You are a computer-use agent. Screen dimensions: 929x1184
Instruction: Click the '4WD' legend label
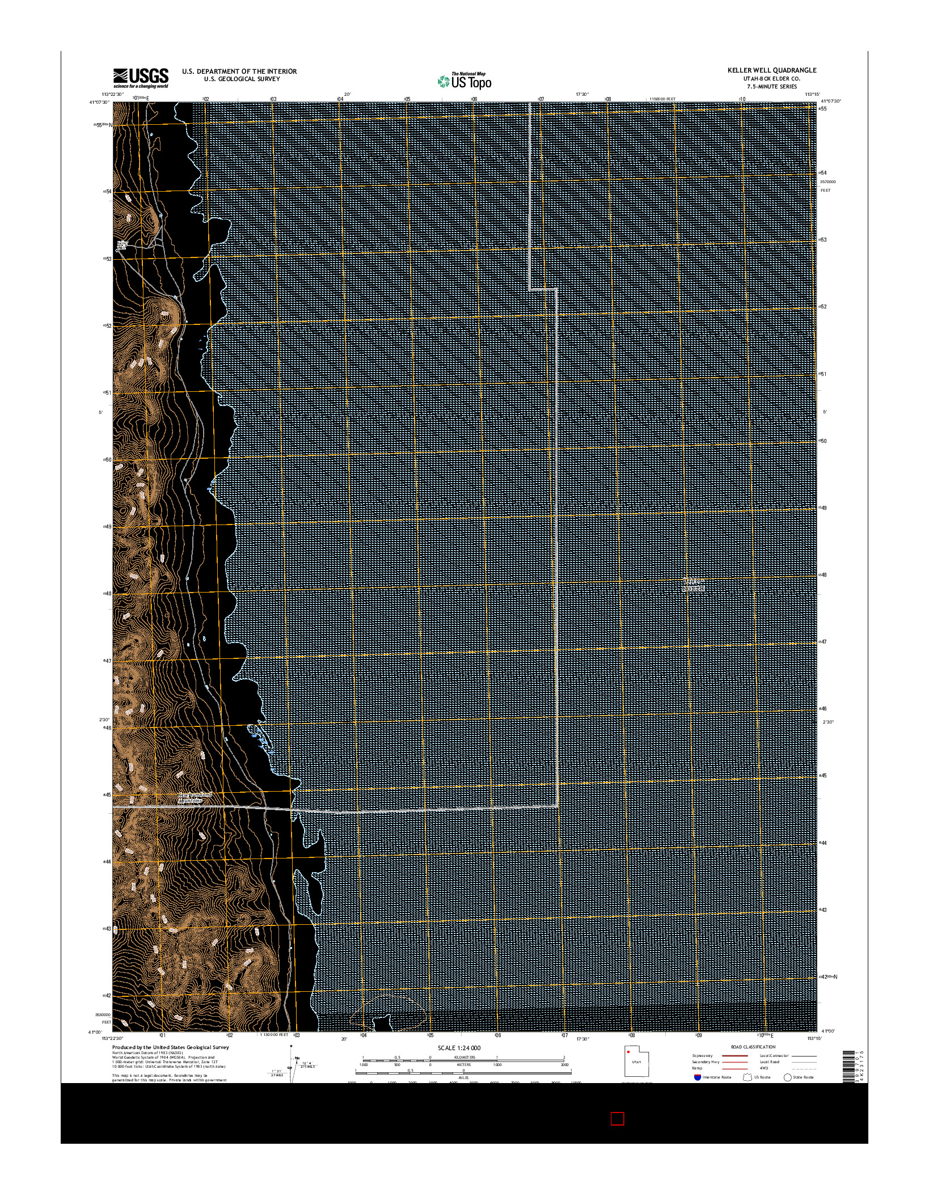click(x=763, y=1068)
